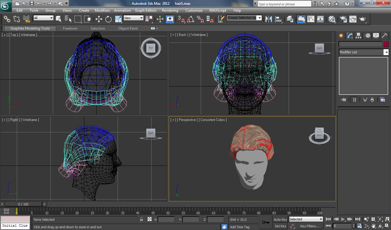The image size is (391, 230).
Task: Click the Select and Link chain icon
Action: click(x=7, y=19)
